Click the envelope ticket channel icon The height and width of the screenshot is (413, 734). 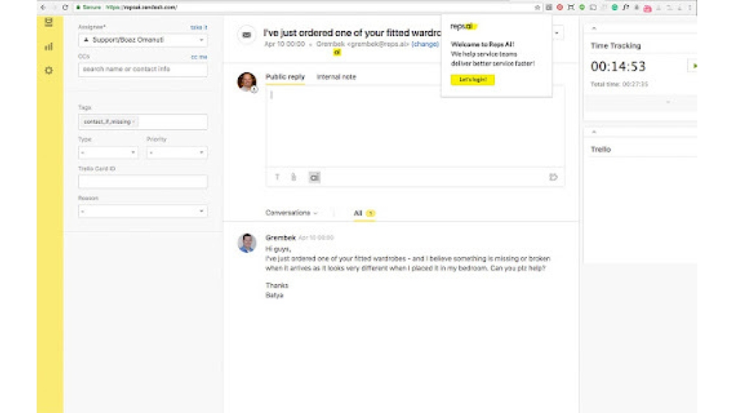point(247,34)
